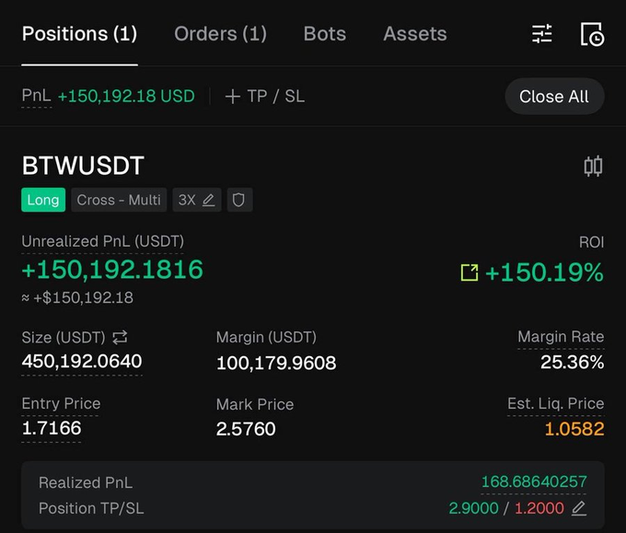Open the Assets tab
This screenshot has width=626, height=533.
[x=415, y=34]
